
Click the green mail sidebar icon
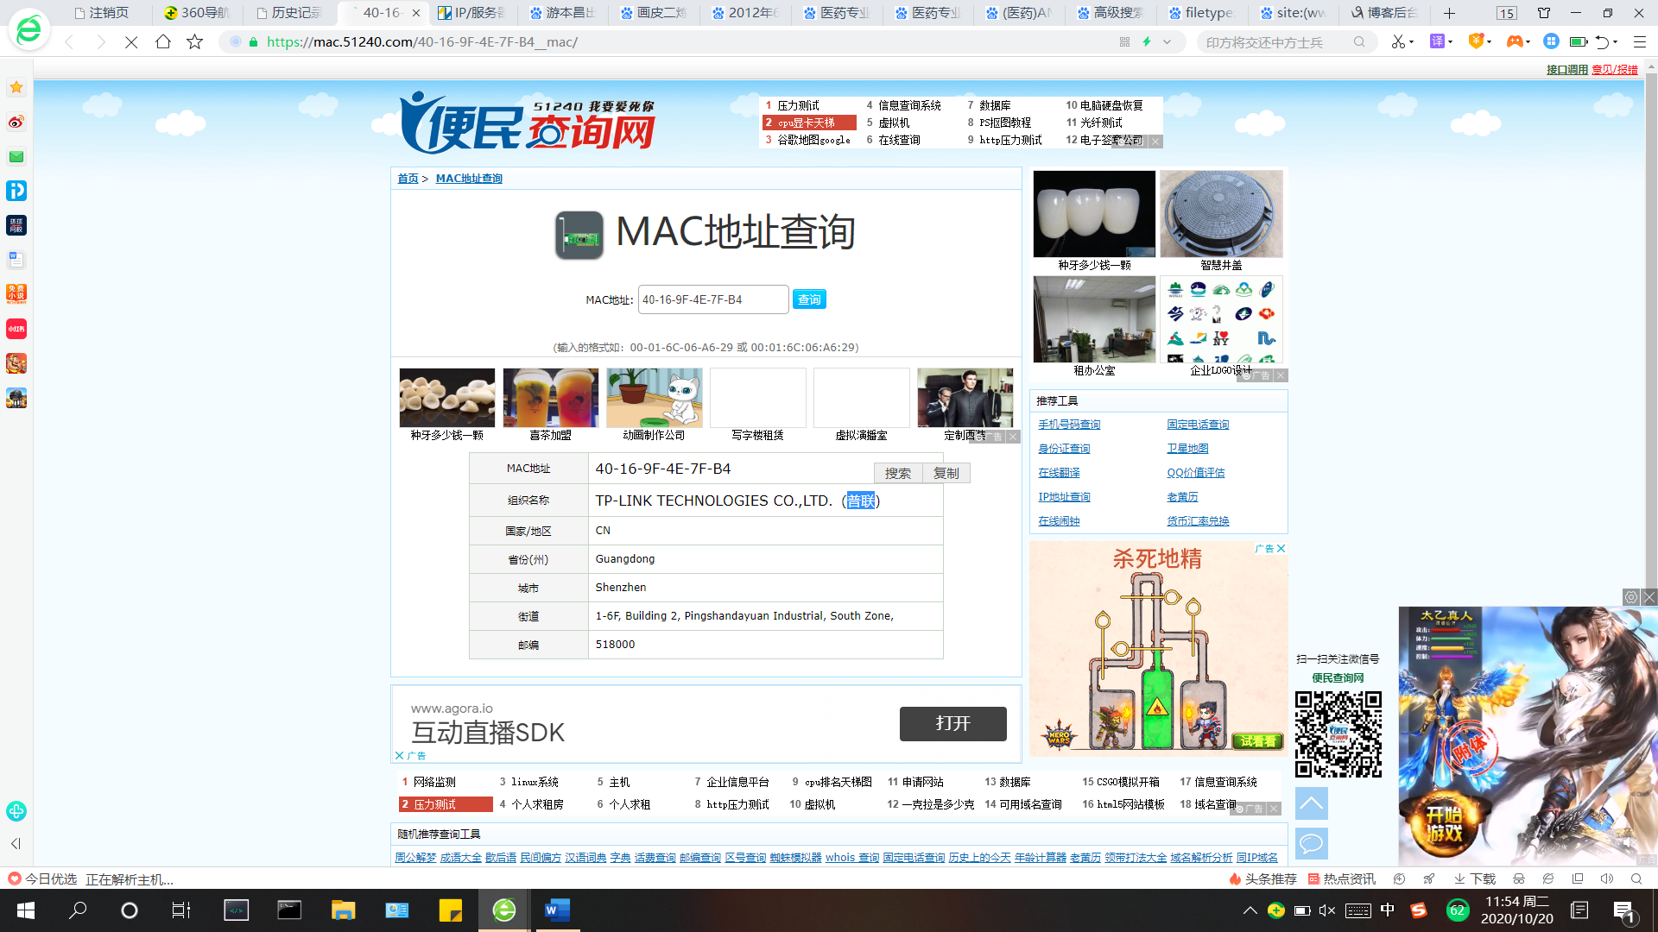[16, 156]
